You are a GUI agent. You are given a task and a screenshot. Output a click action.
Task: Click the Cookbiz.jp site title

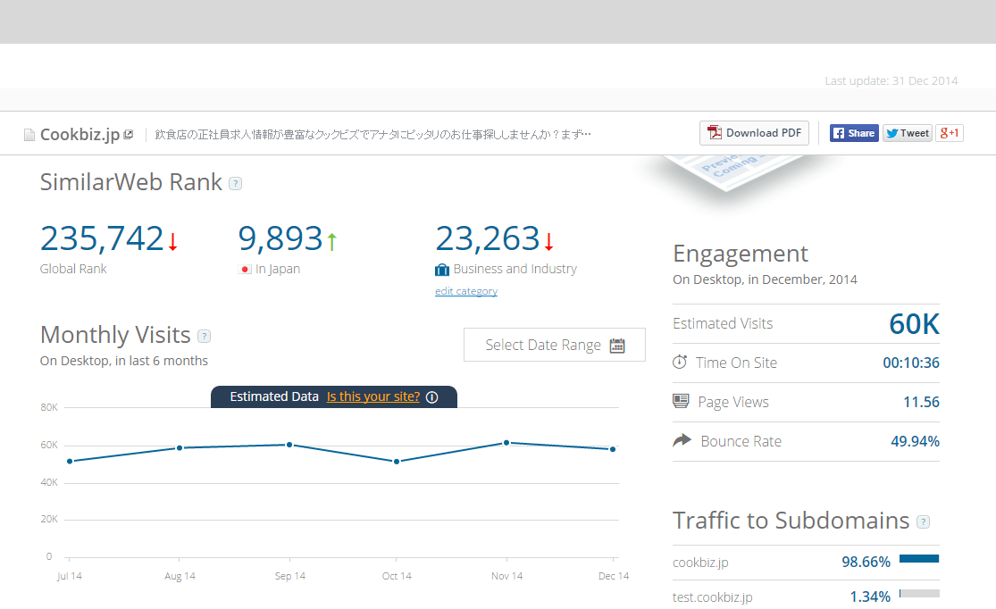point(80,135)
